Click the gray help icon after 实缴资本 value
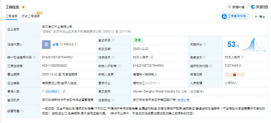This screenshot has height=123, width=271. tap(243, 57)
